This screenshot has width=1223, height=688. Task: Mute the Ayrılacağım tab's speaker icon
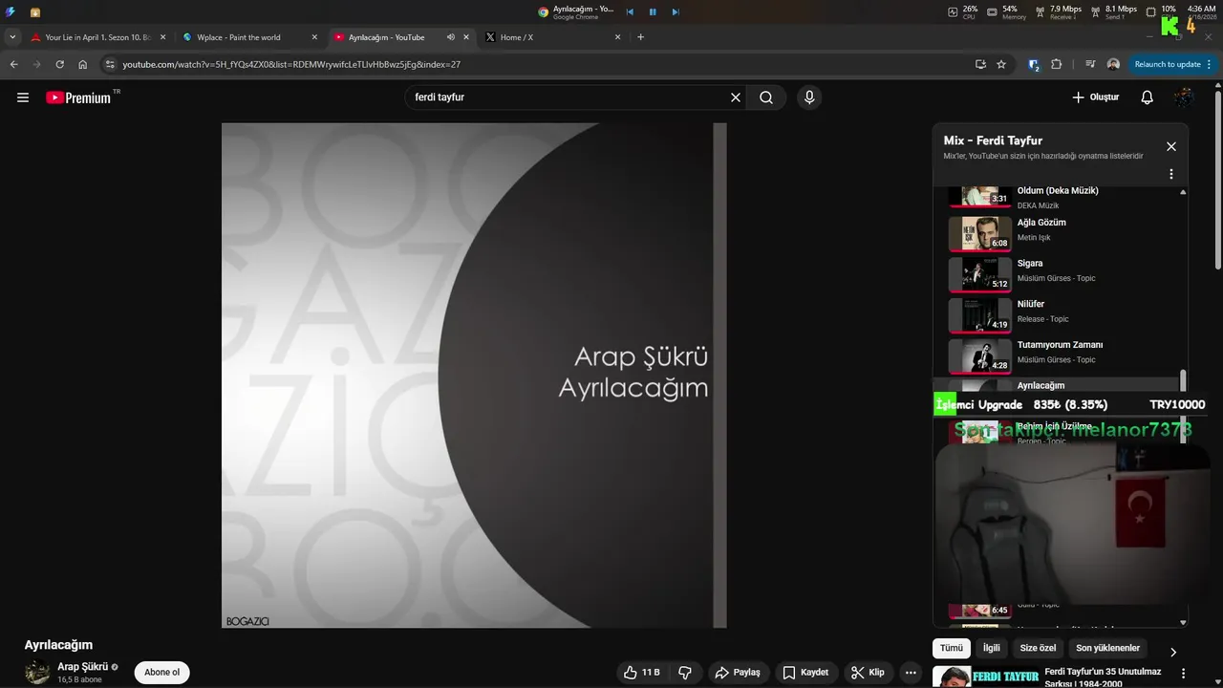pyautogui.click(x=450, y=37)
